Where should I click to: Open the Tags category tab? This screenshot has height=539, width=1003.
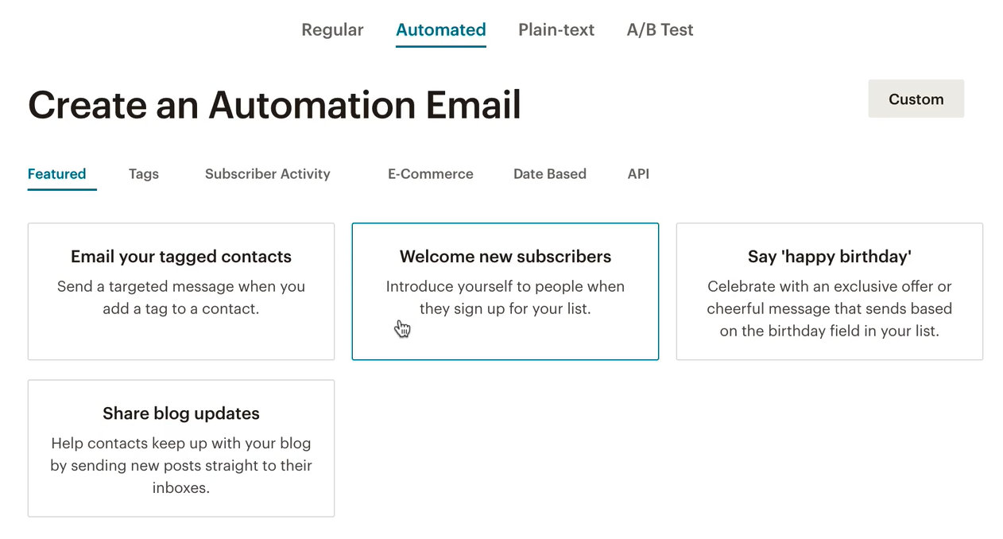(144, 174)
